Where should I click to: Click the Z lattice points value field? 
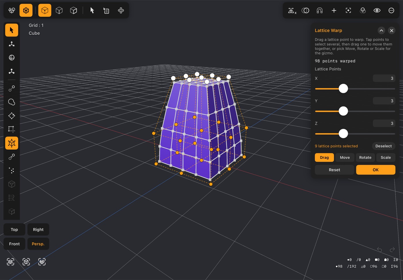tap(384, 123)
